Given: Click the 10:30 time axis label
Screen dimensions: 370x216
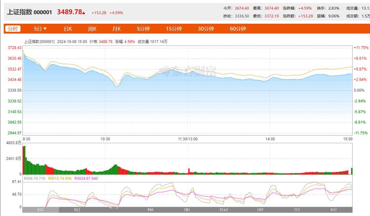Looking at the screenshot, I should click(x=105, y=139).
